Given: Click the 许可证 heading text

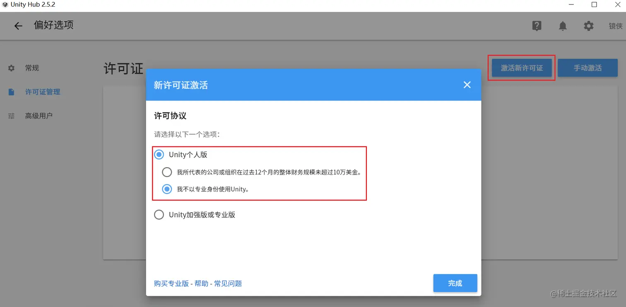Looking at the screenshot, I should pyautogui.click(x=123, y=69).
